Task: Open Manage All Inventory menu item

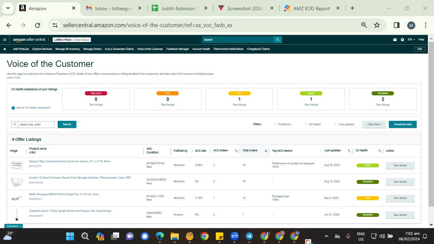Action: click(x=68, y=49)
